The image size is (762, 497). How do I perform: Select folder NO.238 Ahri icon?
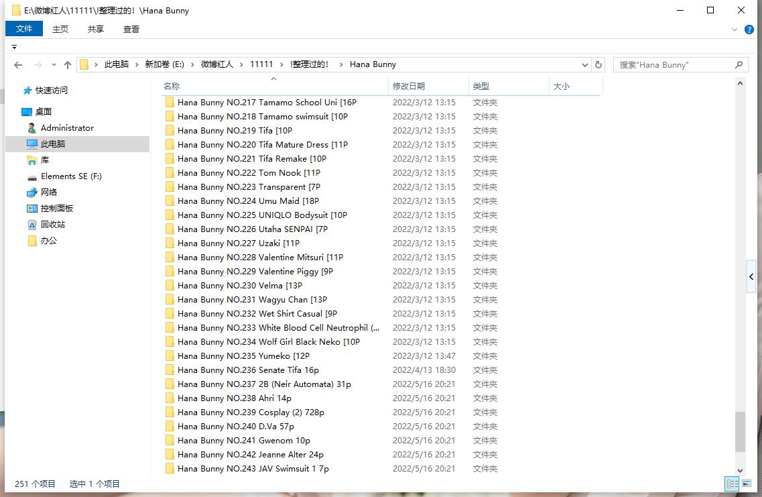170,398
